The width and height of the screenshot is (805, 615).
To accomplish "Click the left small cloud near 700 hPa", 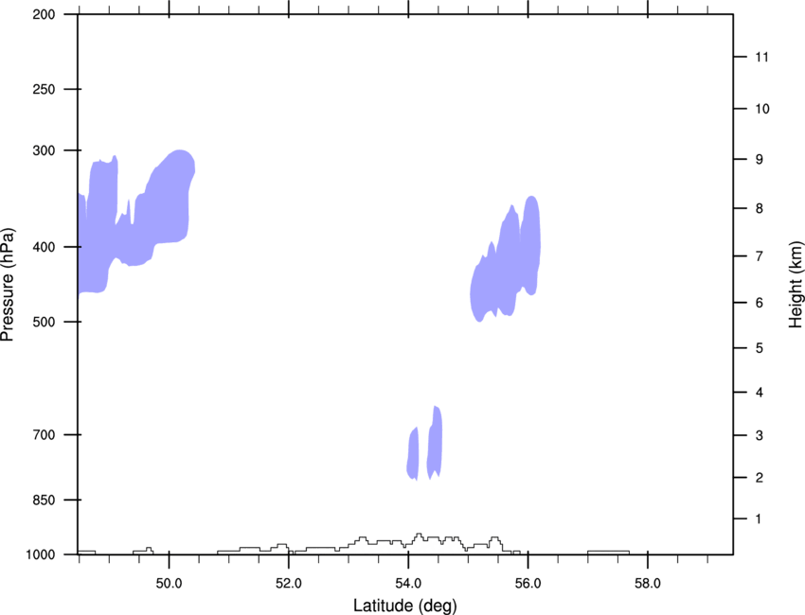I will (x=413, y=453).
